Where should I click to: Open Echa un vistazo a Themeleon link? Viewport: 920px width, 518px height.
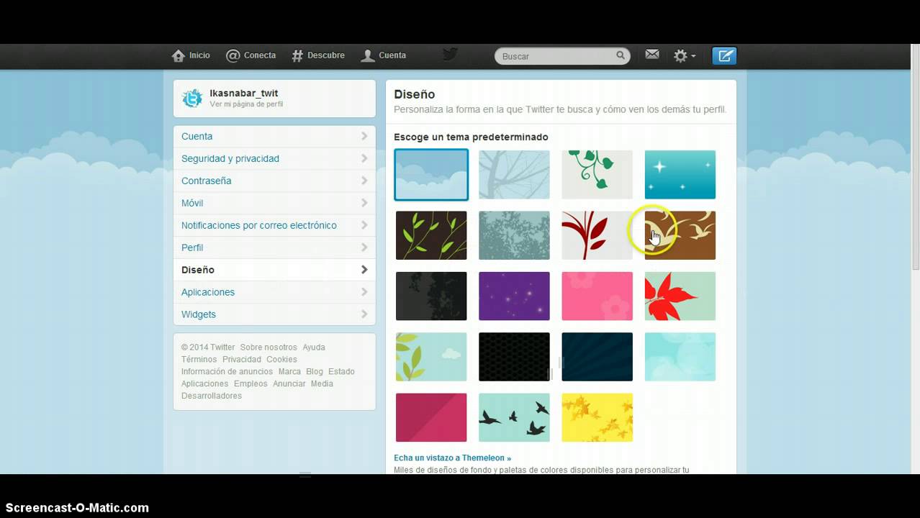[452, 458]
